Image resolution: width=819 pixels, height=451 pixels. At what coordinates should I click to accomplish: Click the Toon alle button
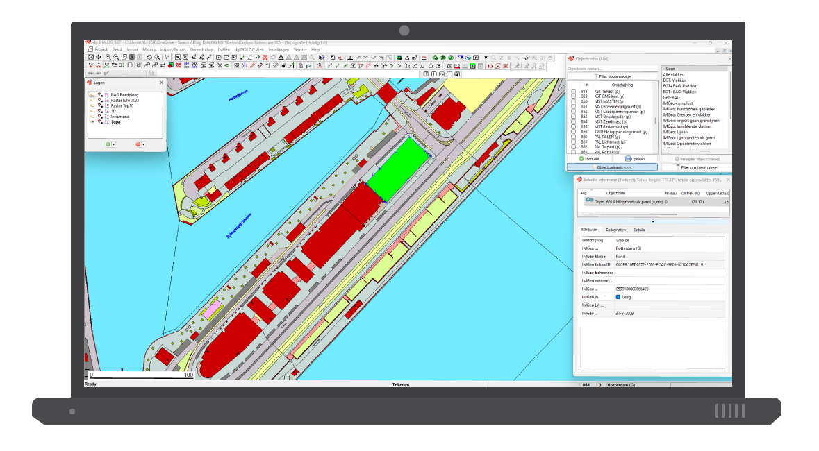click(x=590, y=158)
